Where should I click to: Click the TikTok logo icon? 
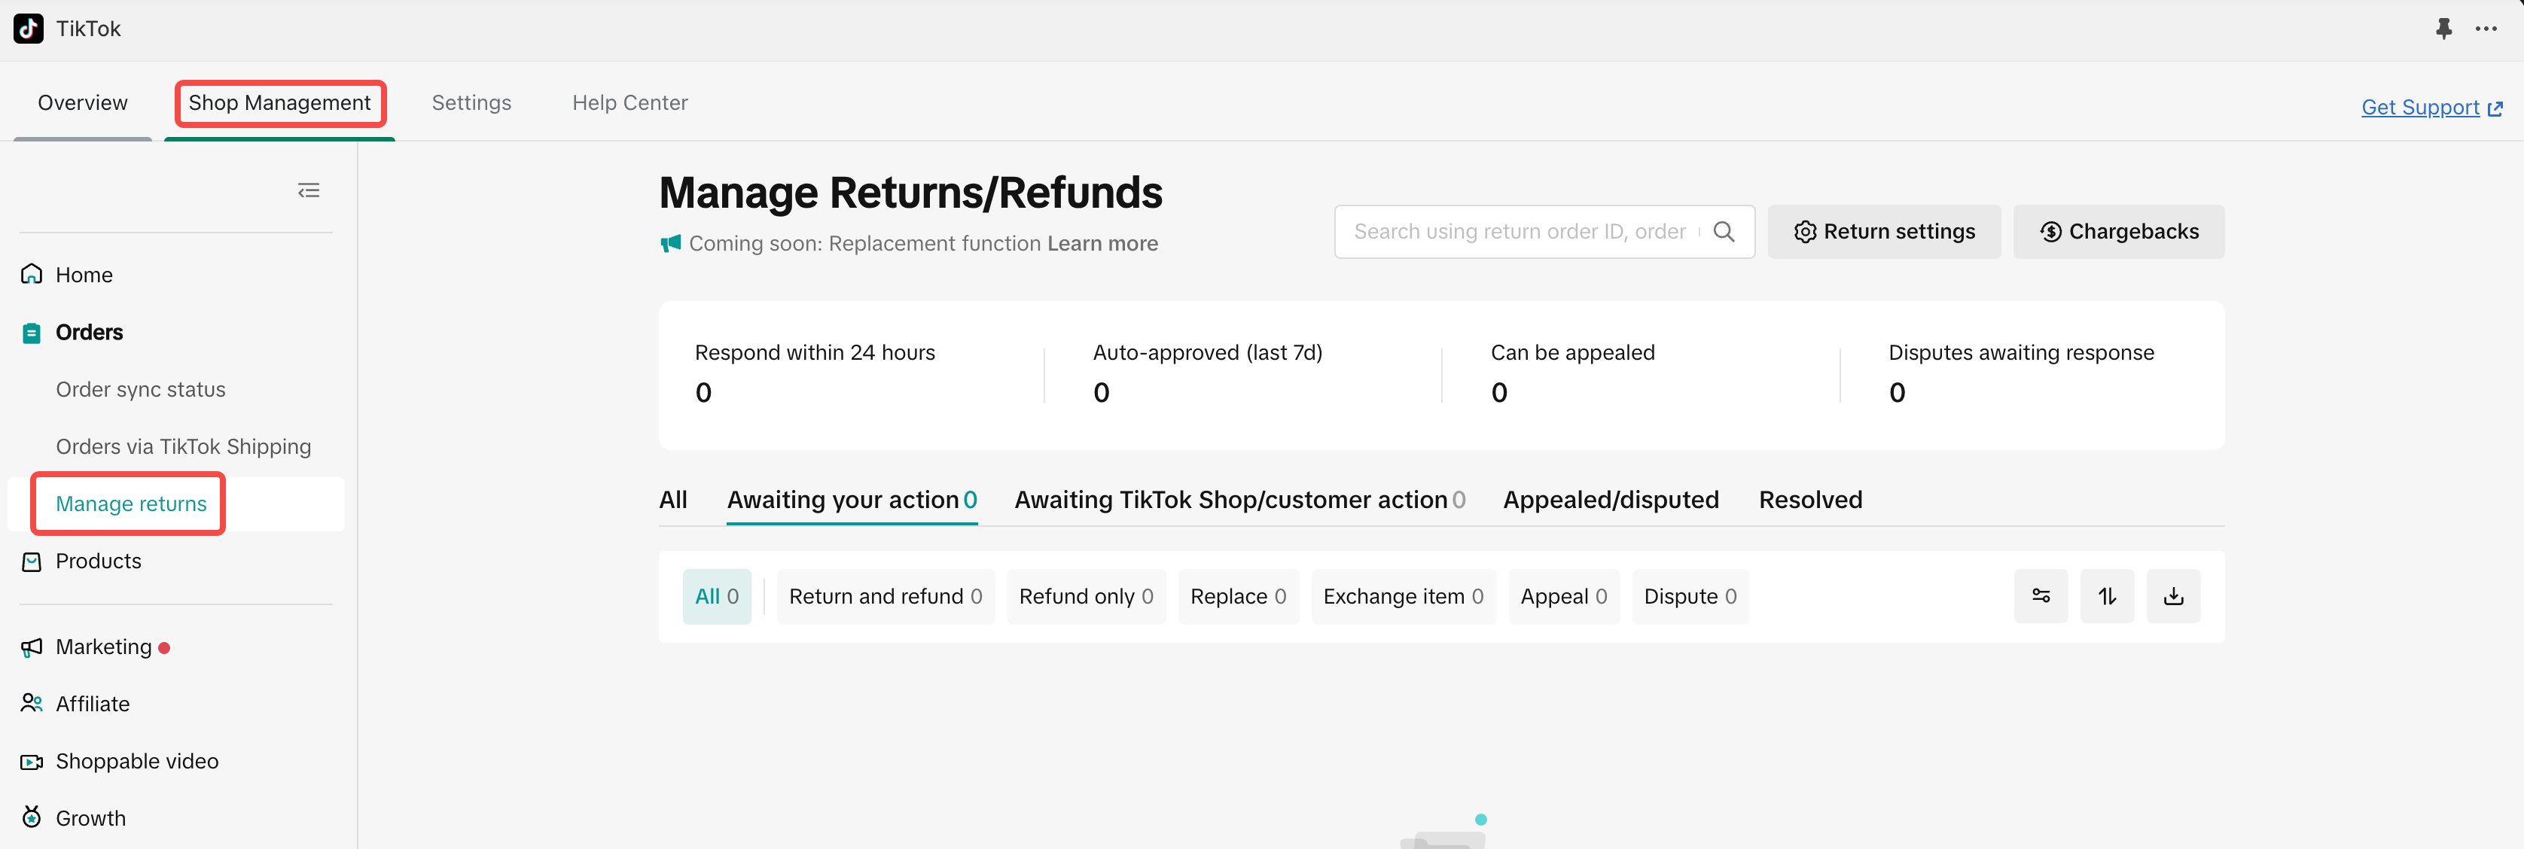29,29
